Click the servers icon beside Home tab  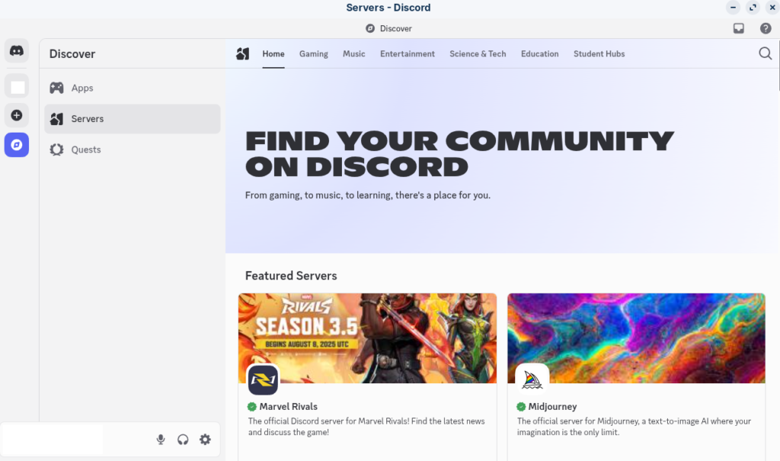pyautogui.click(x=243, y=54)
